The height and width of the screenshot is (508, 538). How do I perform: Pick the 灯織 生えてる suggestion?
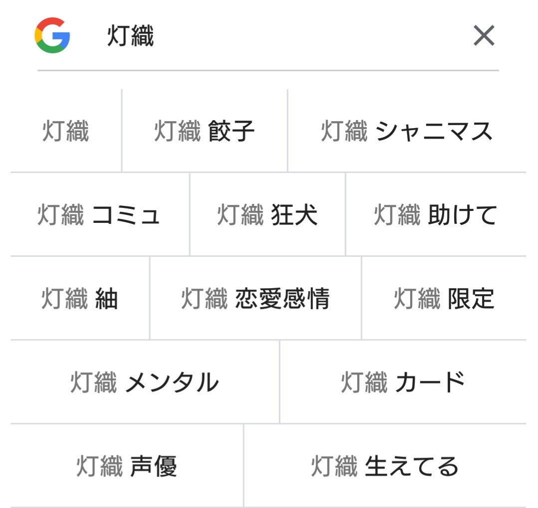tap(385, 466)
